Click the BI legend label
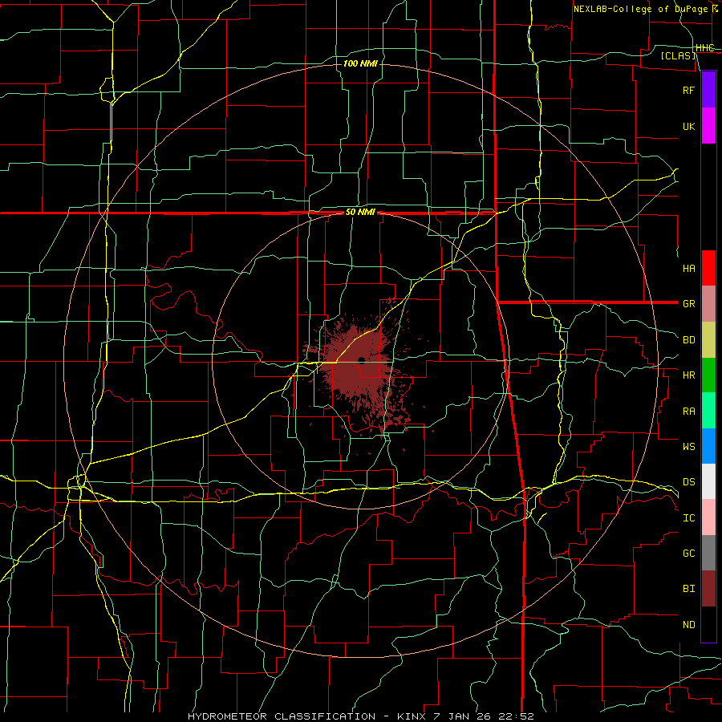 point(689,589)
